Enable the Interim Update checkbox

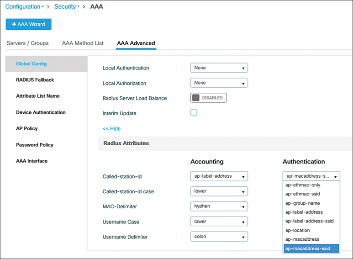[194, 113]
